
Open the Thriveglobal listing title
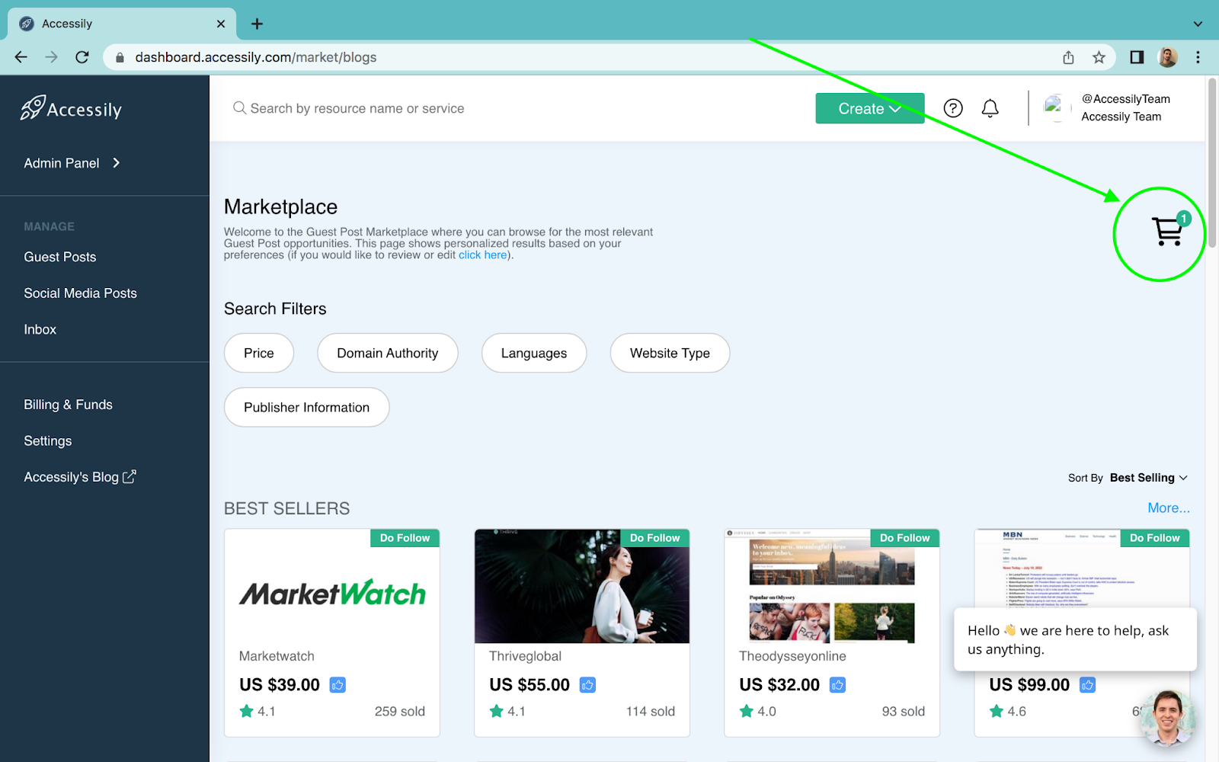[x=526, y=656]
